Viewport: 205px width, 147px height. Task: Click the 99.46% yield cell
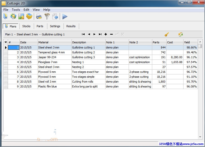point(190,52)
